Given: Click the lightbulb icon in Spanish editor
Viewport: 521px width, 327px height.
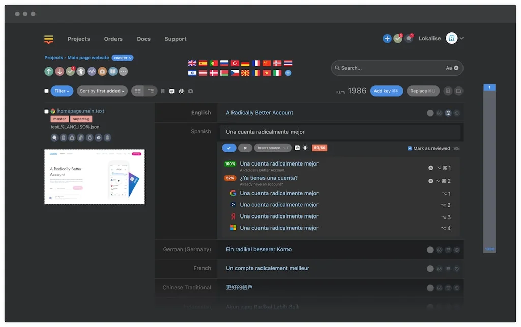Looking at the screenshot, I should click(305, 148).
